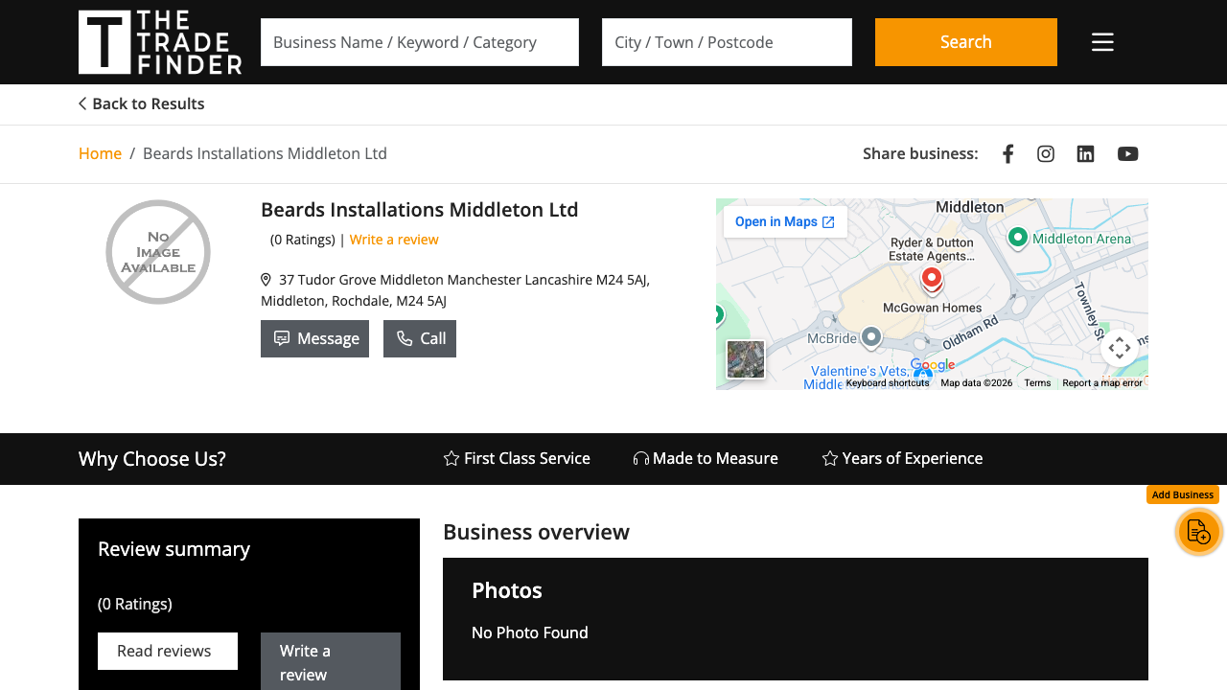1227x690 pixels.
Task: Select Home in the breadcrumb trail
Action: [x=100, y=153]
